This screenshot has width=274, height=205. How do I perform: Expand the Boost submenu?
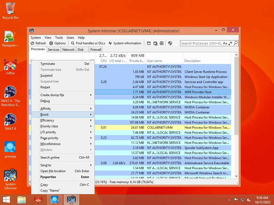pyautogui.click(x=63, y=115)
